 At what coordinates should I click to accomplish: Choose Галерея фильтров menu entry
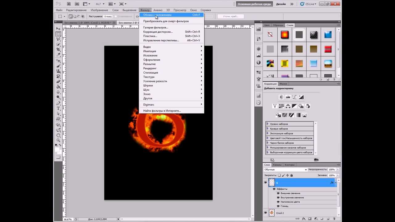(x=172, y=27)
